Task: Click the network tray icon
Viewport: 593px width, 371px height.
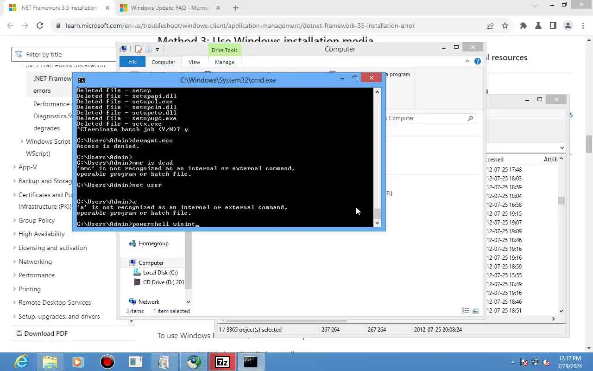Action: (x=535, y=362)
